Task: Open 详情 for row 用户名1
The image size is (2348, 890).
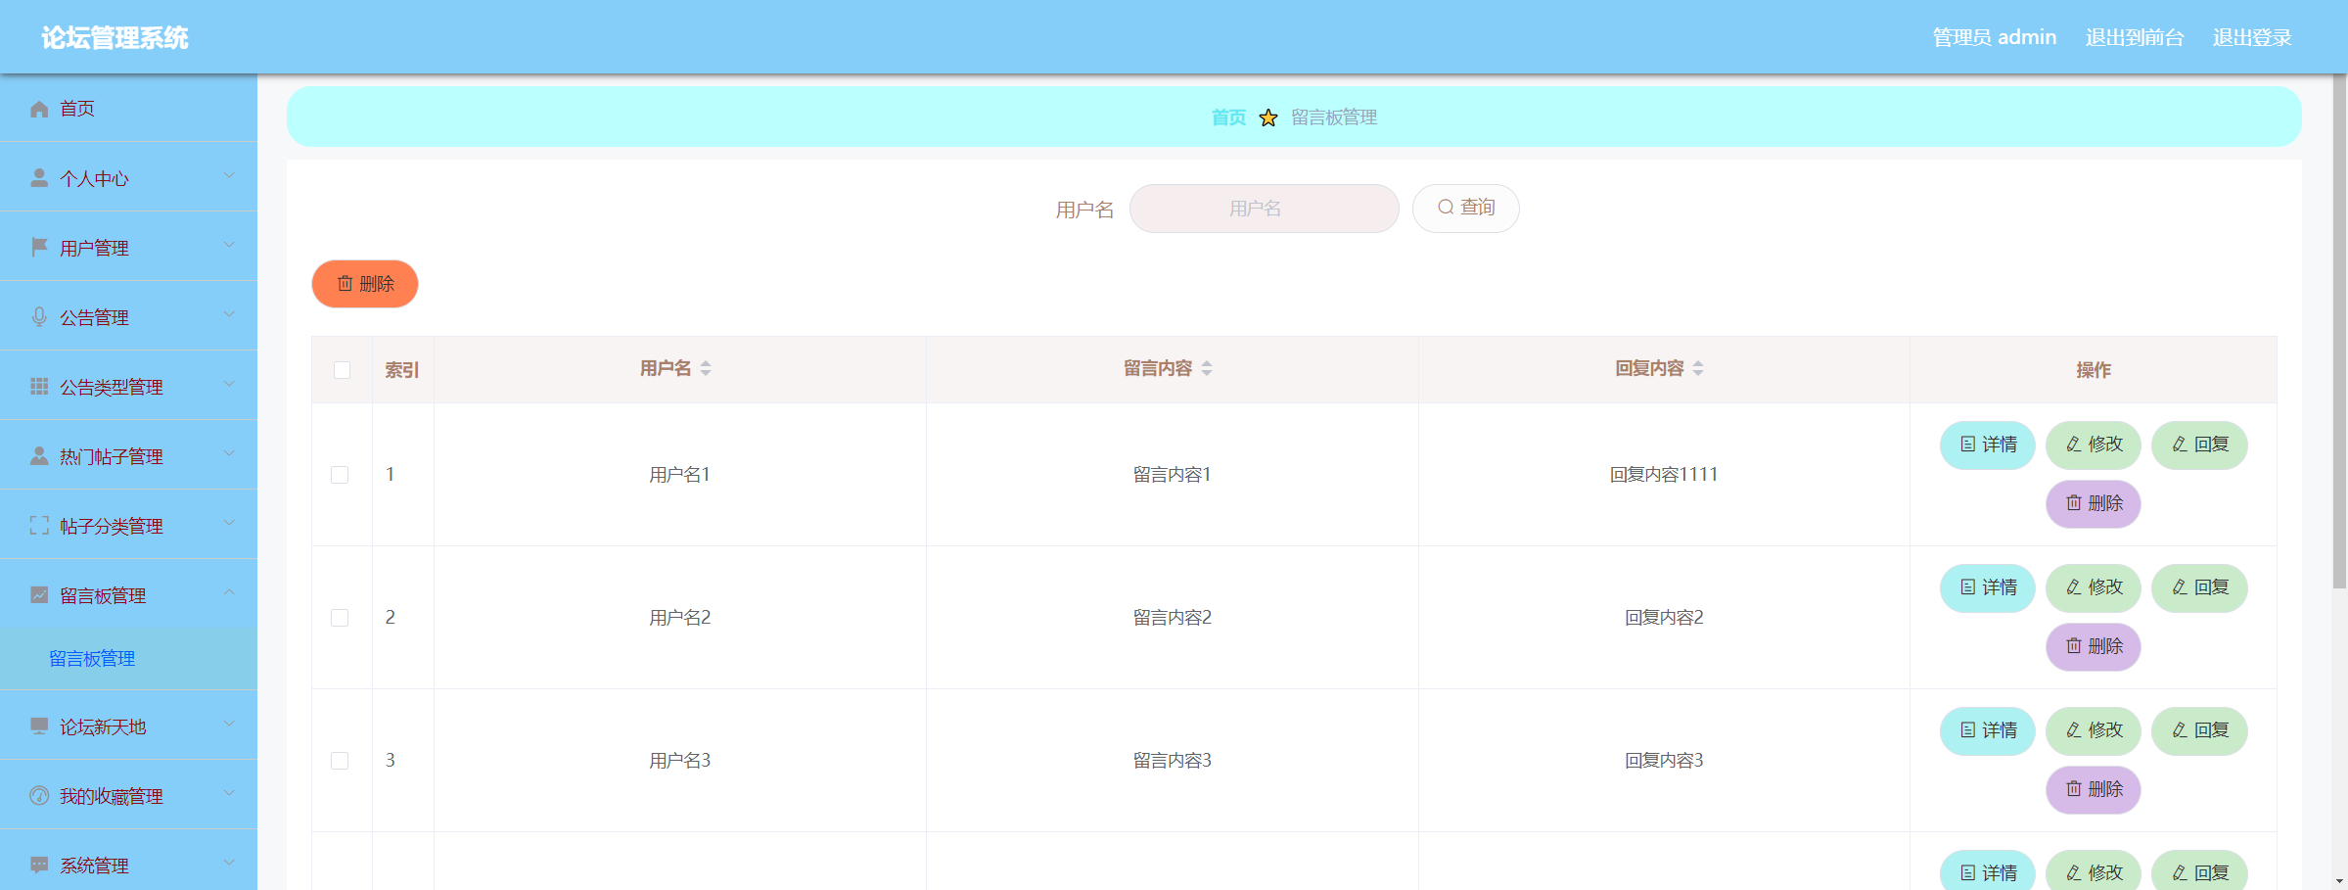Action: [1988, 445]
